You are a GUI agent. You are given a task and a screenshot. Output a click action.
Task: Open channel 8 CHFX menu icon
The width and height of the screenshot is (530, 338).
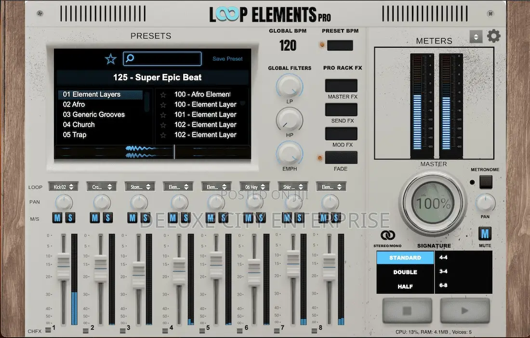tap(314, 331)
